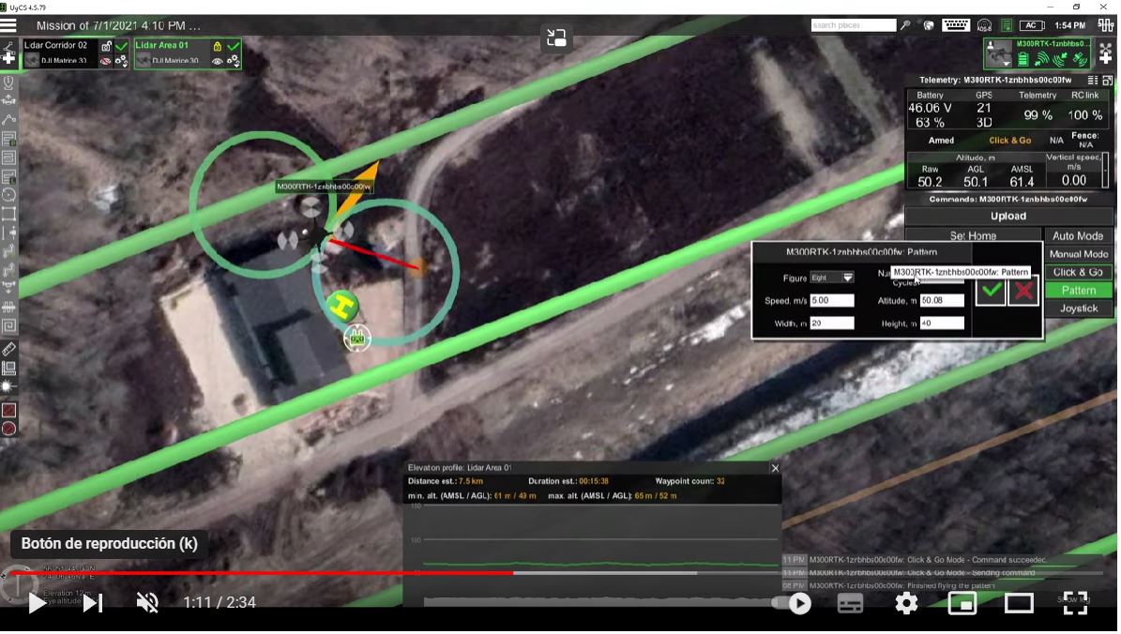Image resolution: width=1121 pixels, height=634 pixels.
Task: Pop out the Telemetry panel window
Action: point(1108,80)
